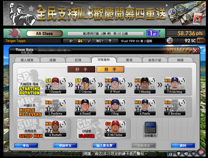The image size is (208, 158).
Task: Select the A Poreda player card
Action: tap(145, 107)
